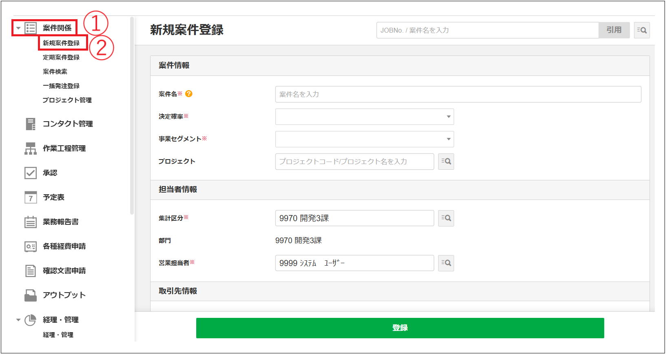The height and width of the screenshot is (355, 667).
Task: Click into the 案件名 input field
Action: 458,94
